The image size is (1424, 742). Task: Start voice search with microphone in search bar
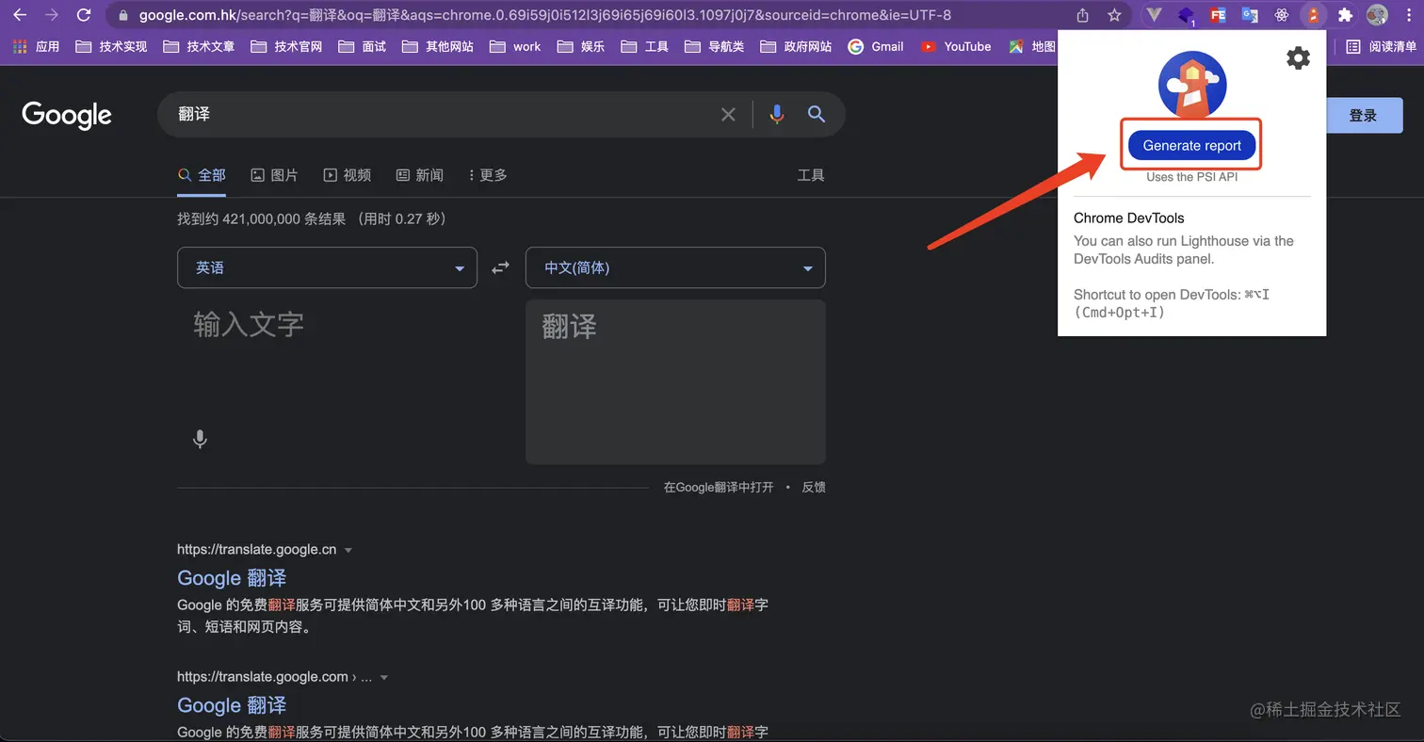pyautogui.click(x=776, y=114)
